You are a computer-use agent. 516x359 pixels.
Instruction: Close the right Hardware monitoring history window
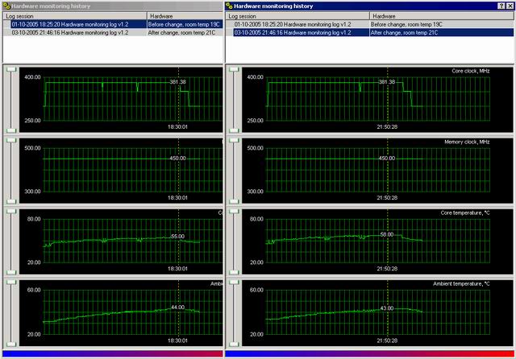(510, 5)
